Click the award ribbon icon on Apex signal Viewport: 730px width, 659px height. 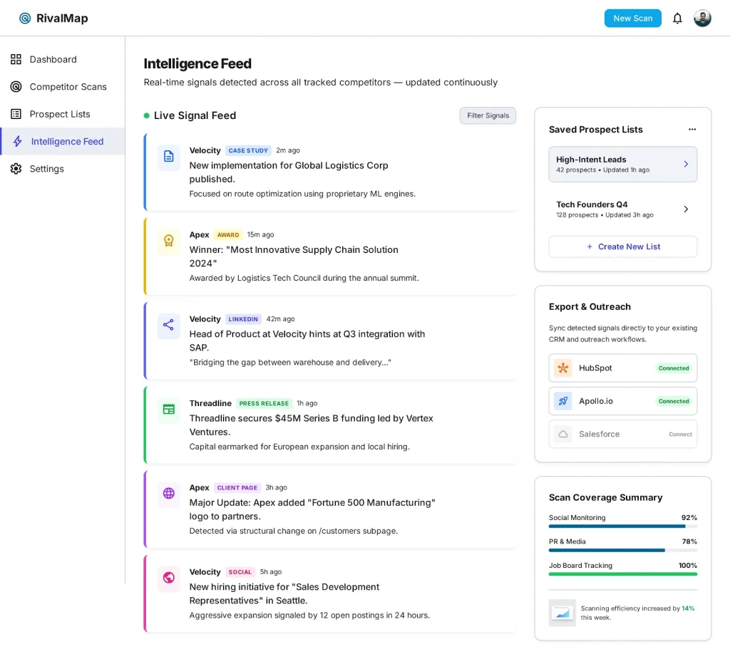pos(168,241)
